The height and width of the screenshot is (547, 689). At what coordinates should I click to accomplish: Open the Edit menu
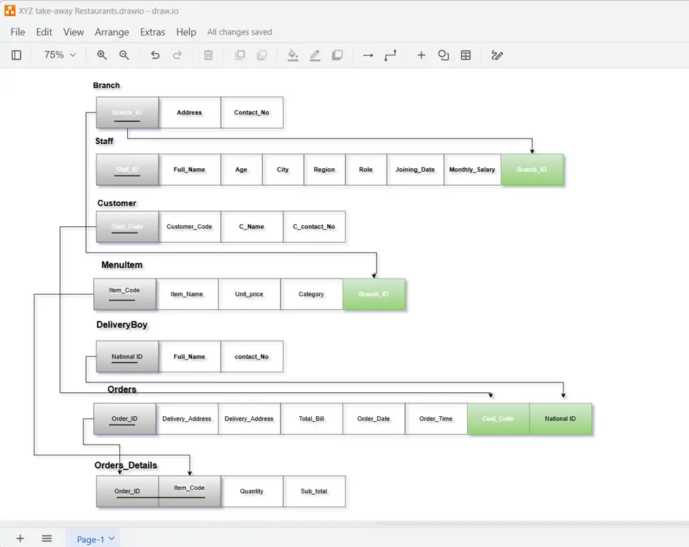pyautogui.click(x=44, y=32)
